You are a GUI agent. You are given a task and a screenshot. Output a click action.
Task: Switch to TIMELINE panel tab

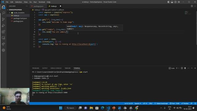coord(67,68)
